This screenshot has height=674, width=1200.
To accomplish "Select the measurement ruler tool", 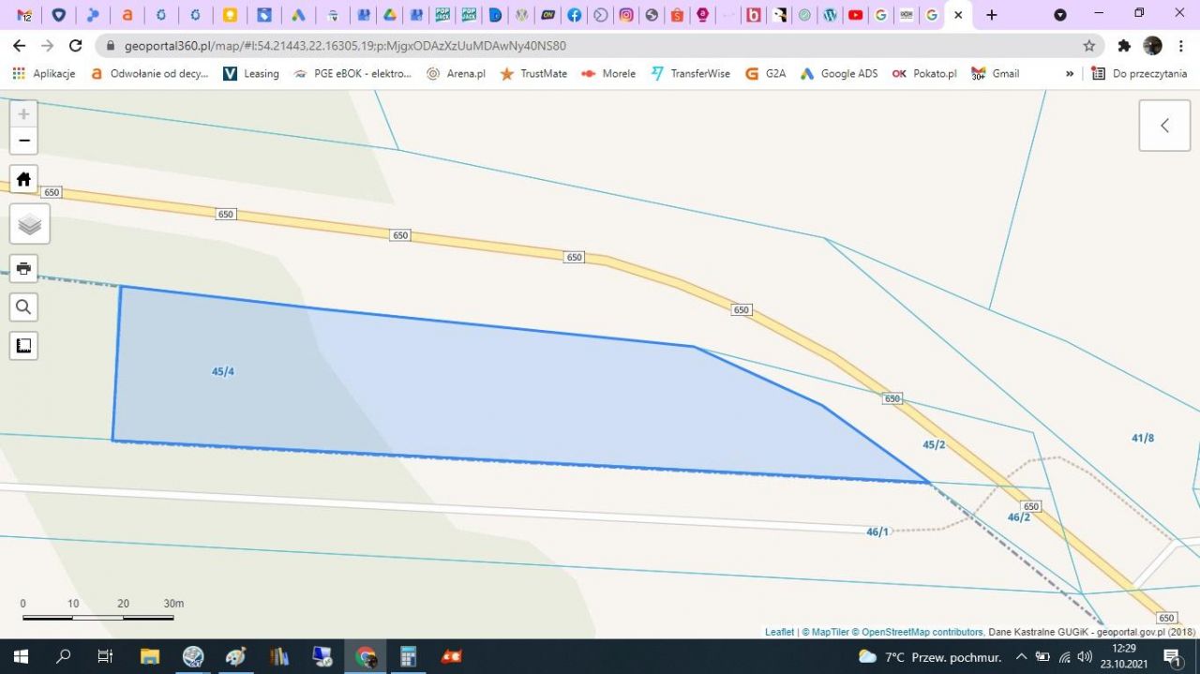I will [x=23, y=345].
